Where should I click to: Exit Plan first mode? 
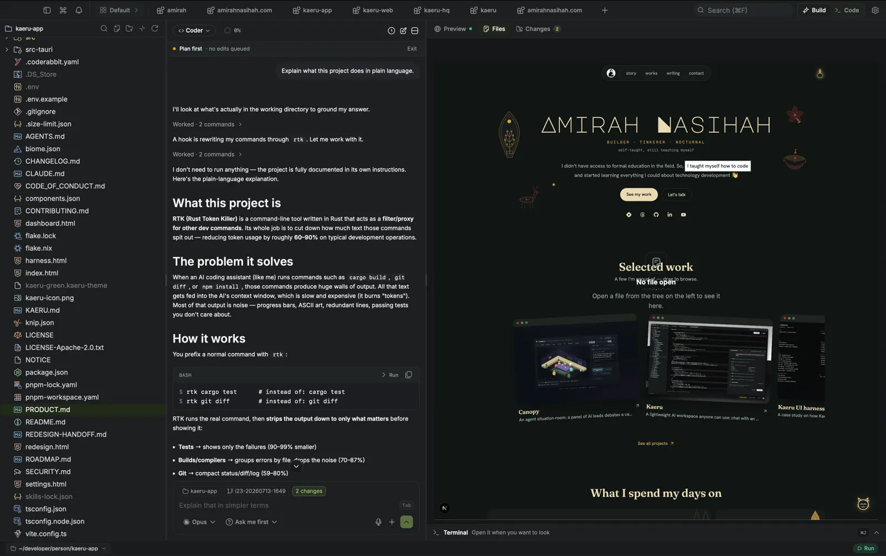click(412, 49)
